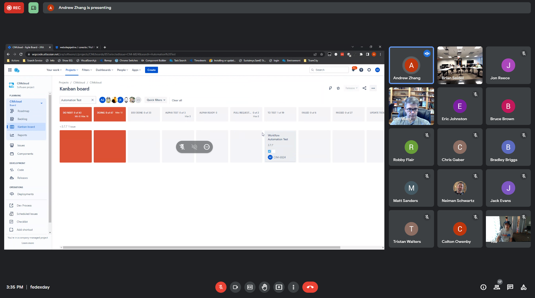Open AZ profile avatar menu

[x=377, y=70]
